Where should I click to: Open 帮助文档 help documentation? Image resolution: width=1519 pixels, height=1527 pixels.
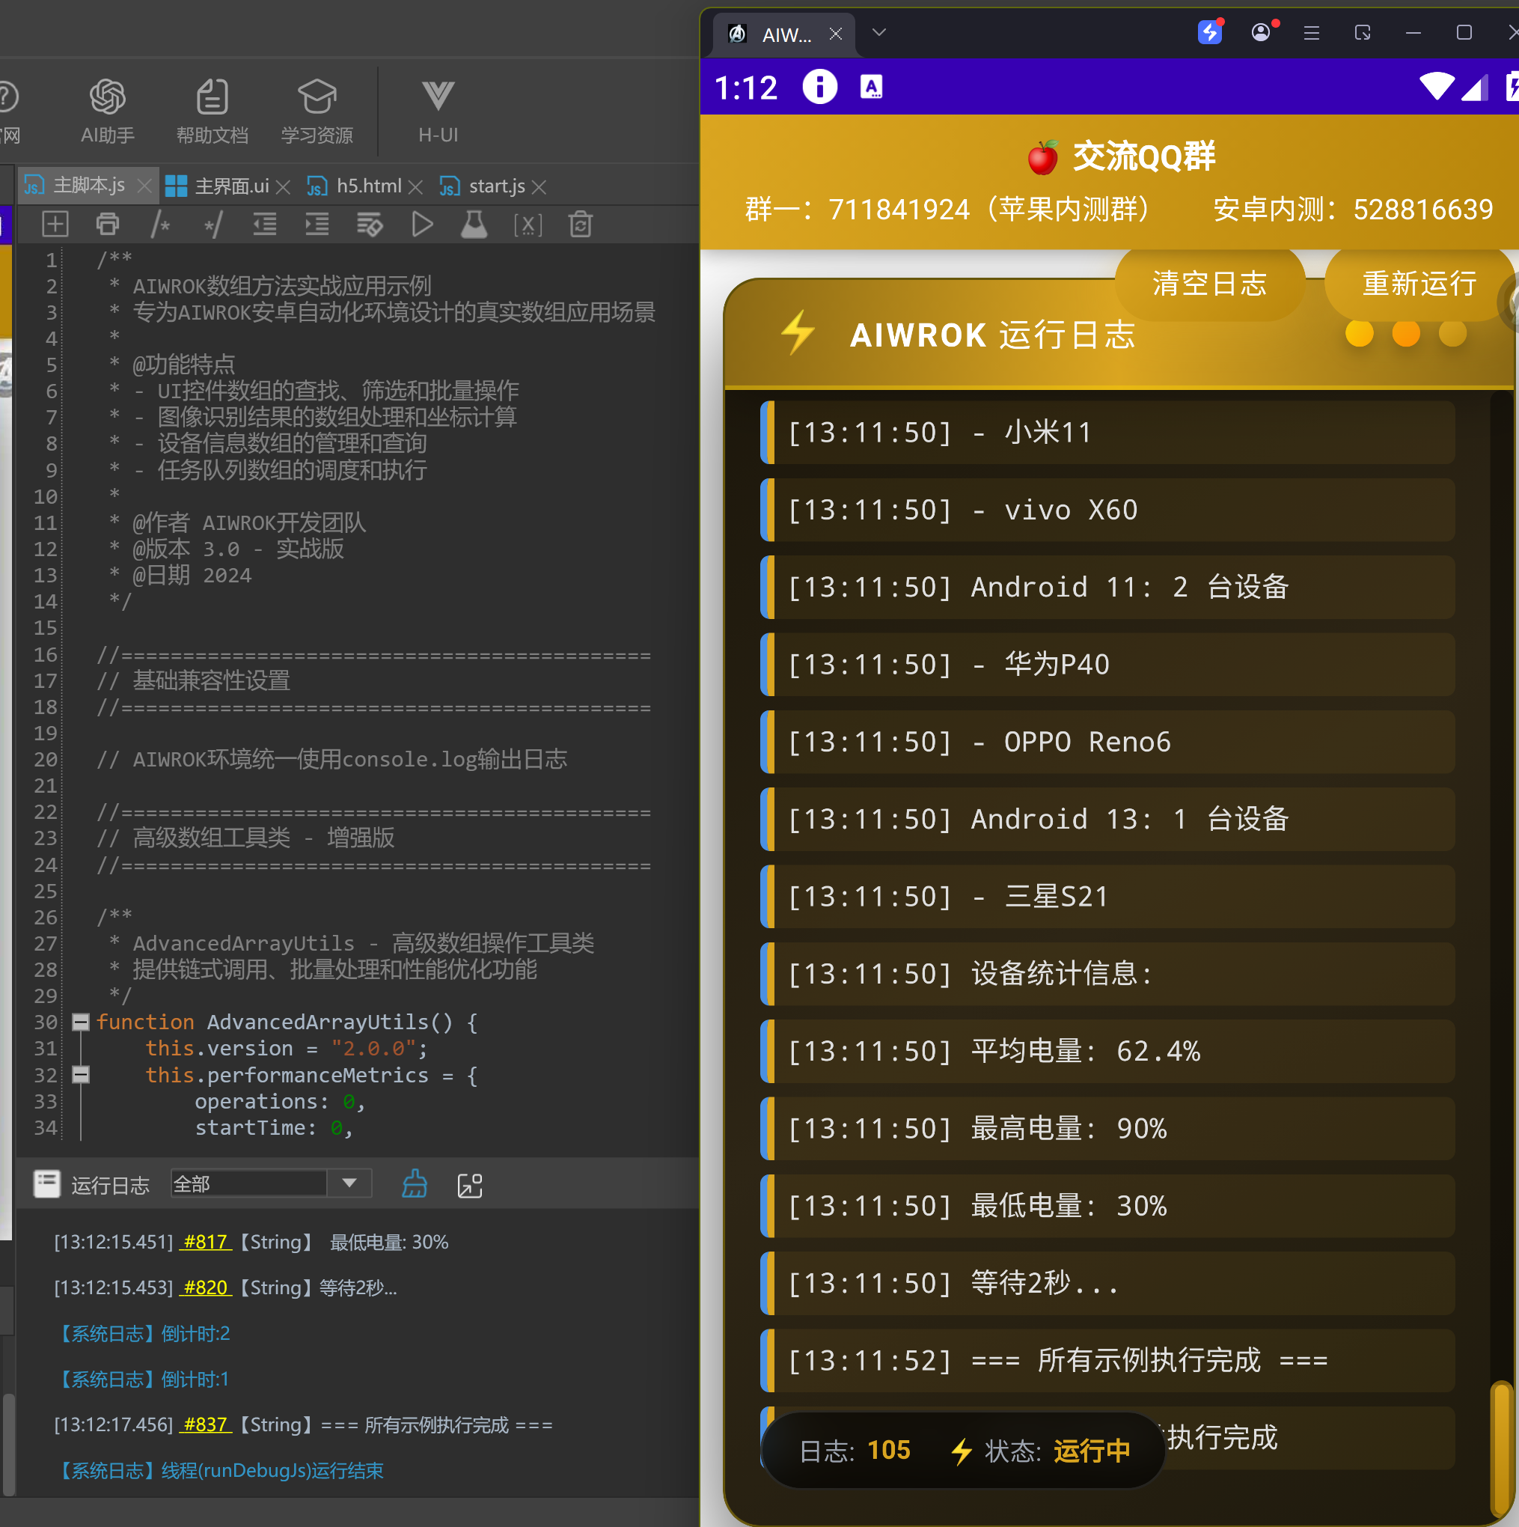[x=212, y=112]
